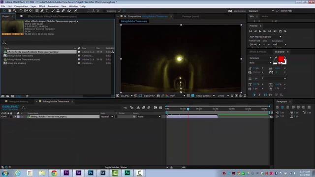Open the Effect menu
The width and height of the screenshot is (315, 177).
tap(42, 6)
